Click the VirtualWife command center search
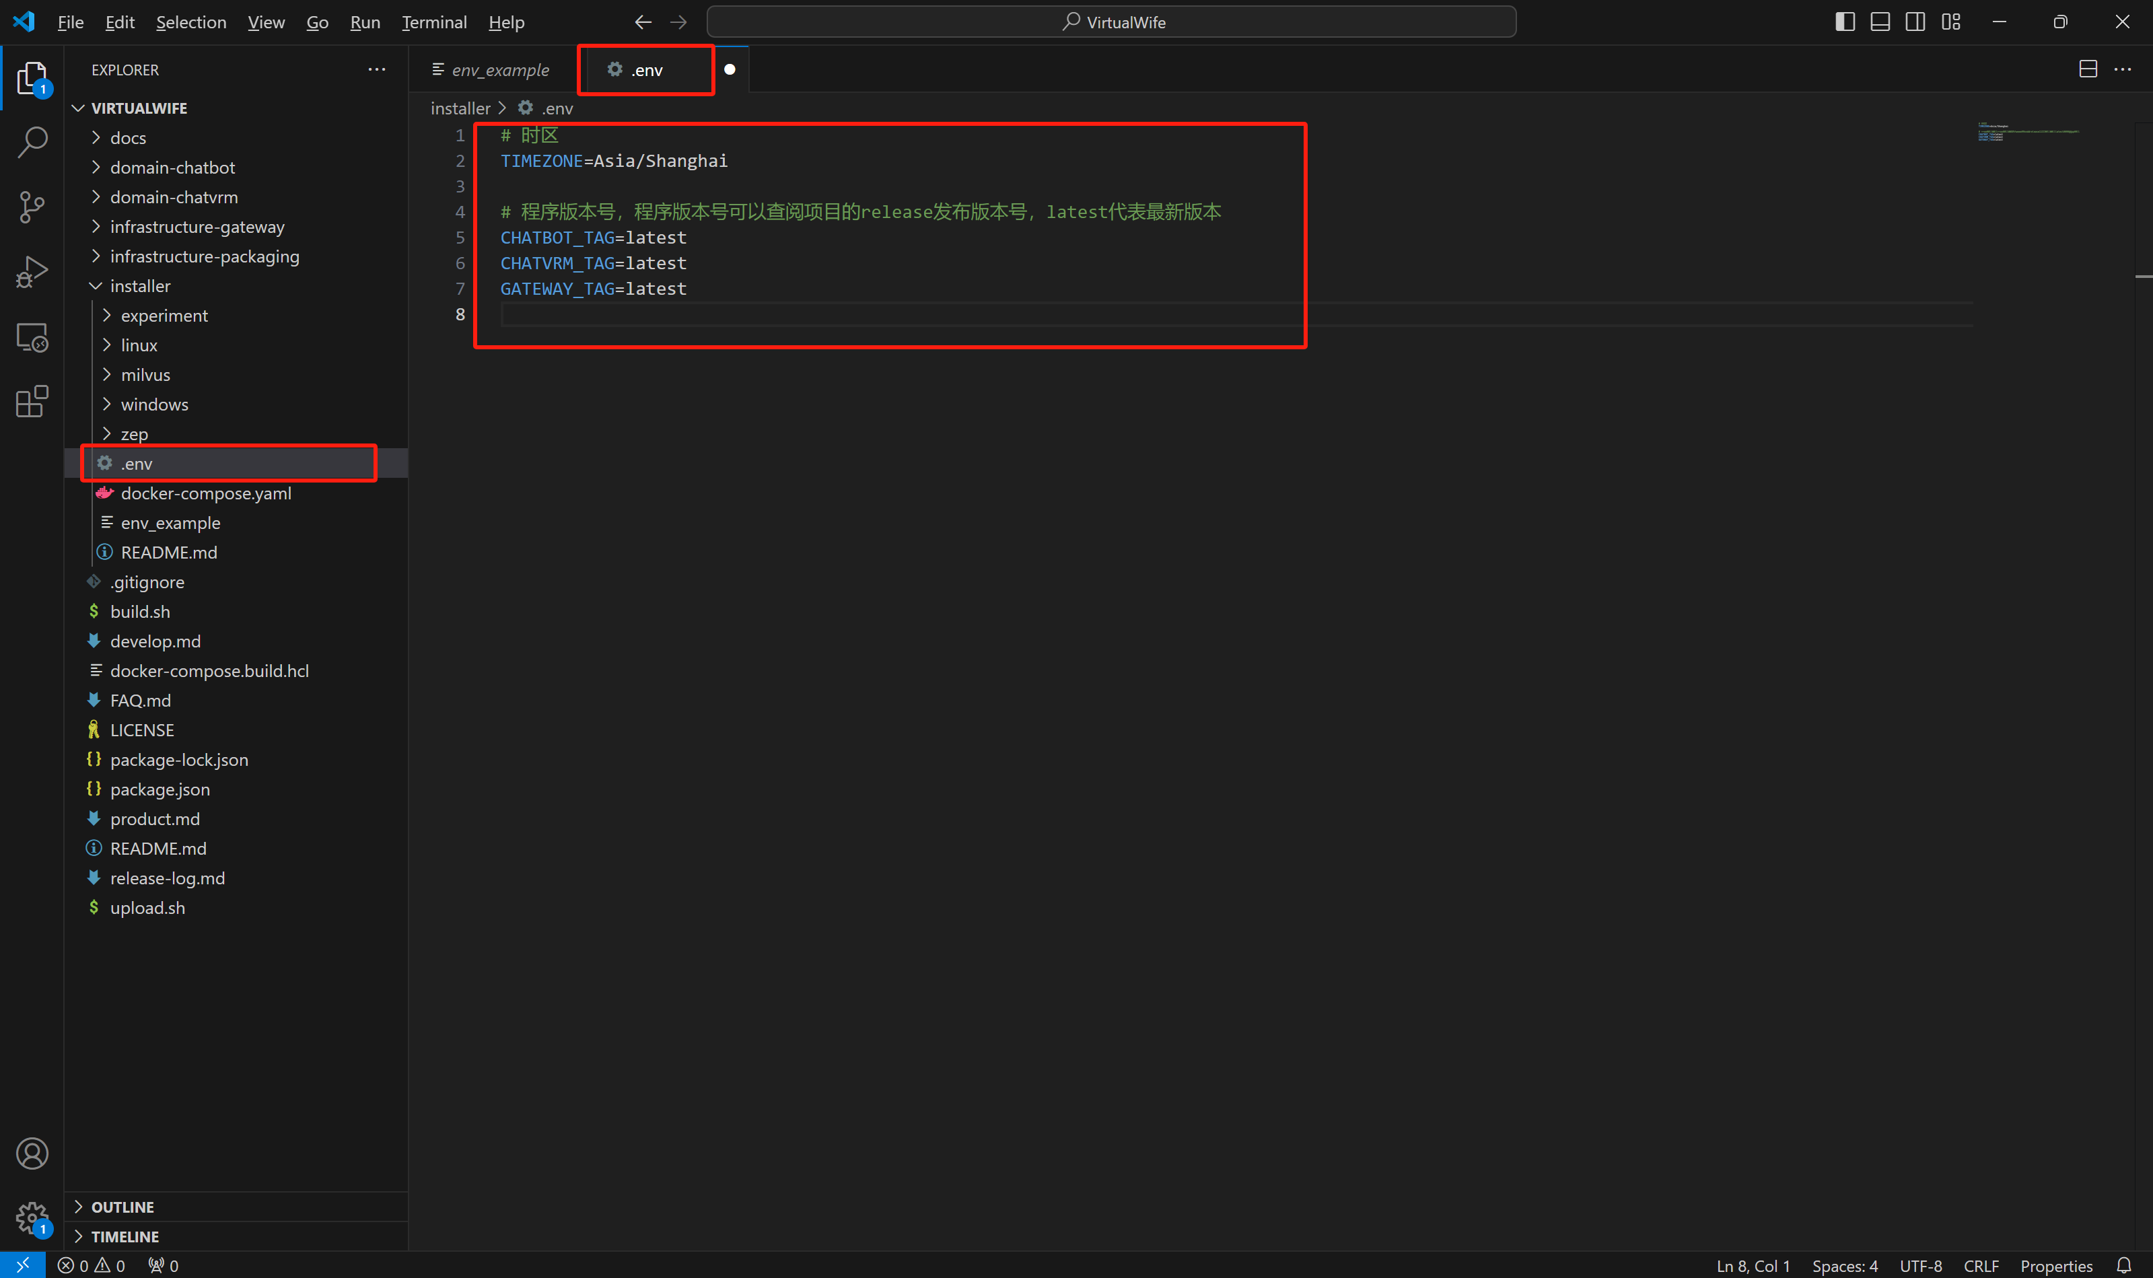Screen dimensions: 2153x1278 [x=1111, y=22]
